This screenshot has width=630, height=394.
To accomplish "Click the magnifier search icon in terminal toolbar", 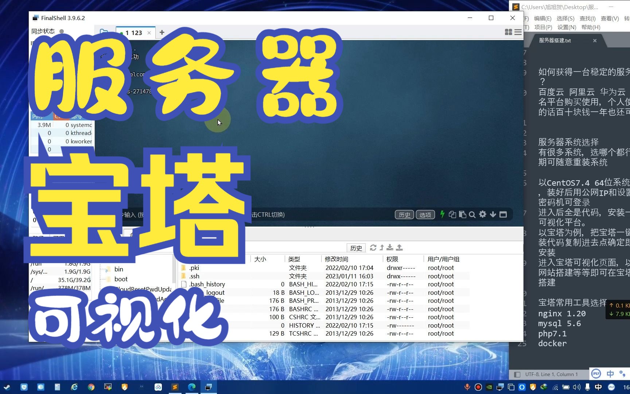I will [x=472, y=215].
